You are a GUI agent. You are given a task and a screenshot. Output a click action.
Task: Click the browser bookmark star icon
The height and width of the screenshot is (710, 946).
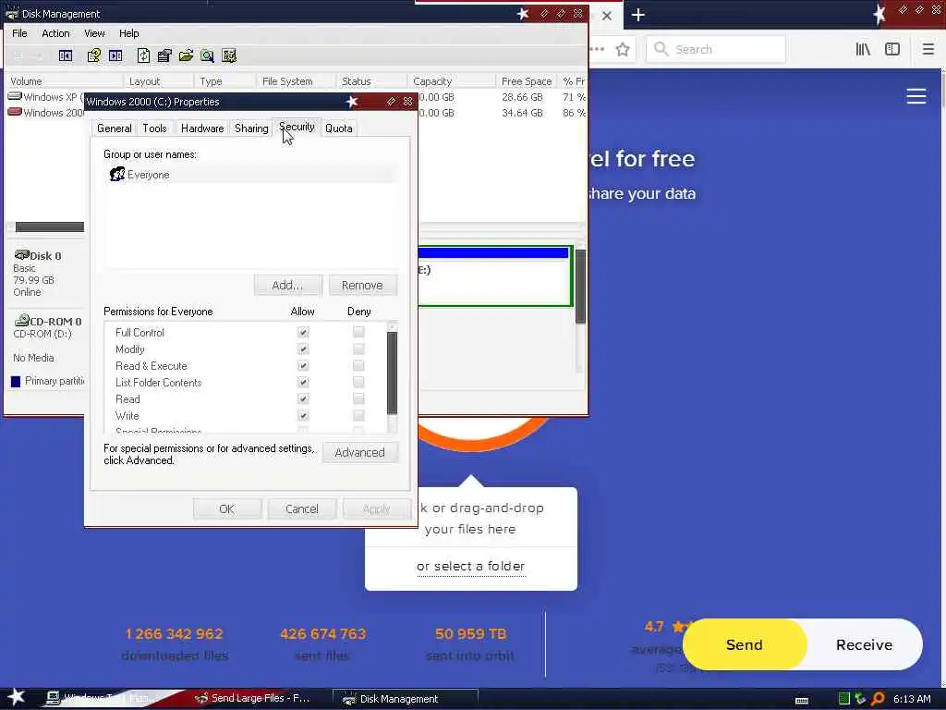click(x=623, y=50)
